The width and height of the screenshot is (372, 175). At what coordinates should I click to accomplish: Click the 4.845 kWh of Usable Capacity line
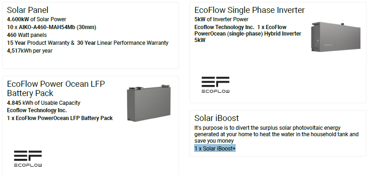tap(43, 103)
